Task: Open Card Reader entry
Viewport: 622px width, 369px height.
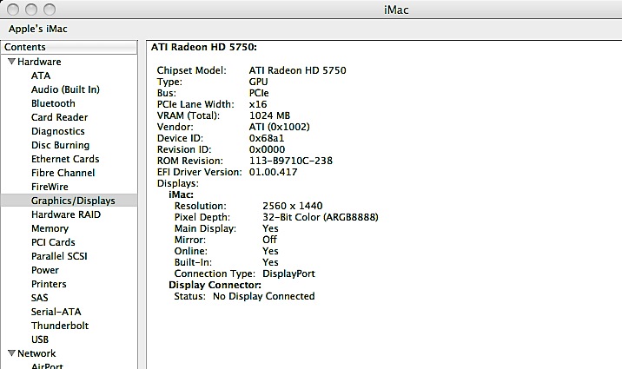Action: 59,117
